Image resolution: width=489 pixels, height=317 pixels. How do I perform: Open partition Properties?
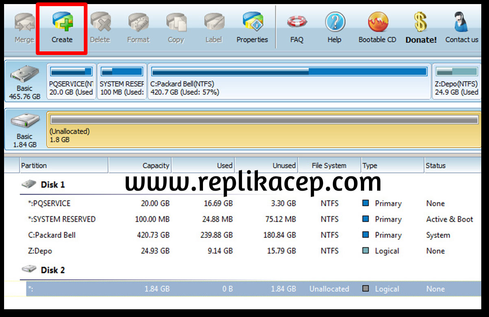252,27
